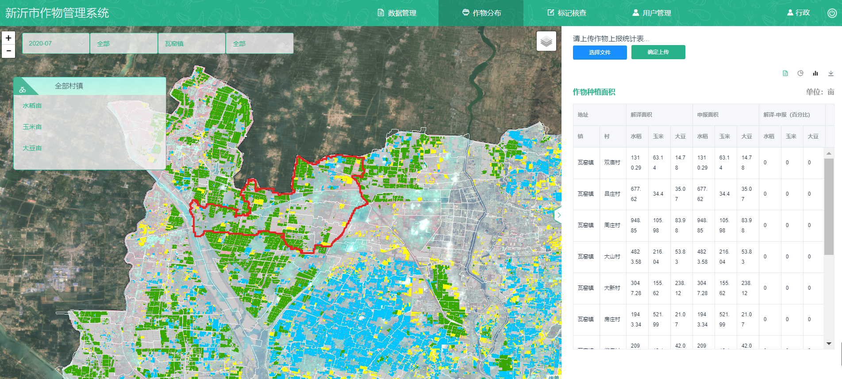Open the 用户管理 menu
Viewport: 842px width, 379px height.
tap(652, 13)
